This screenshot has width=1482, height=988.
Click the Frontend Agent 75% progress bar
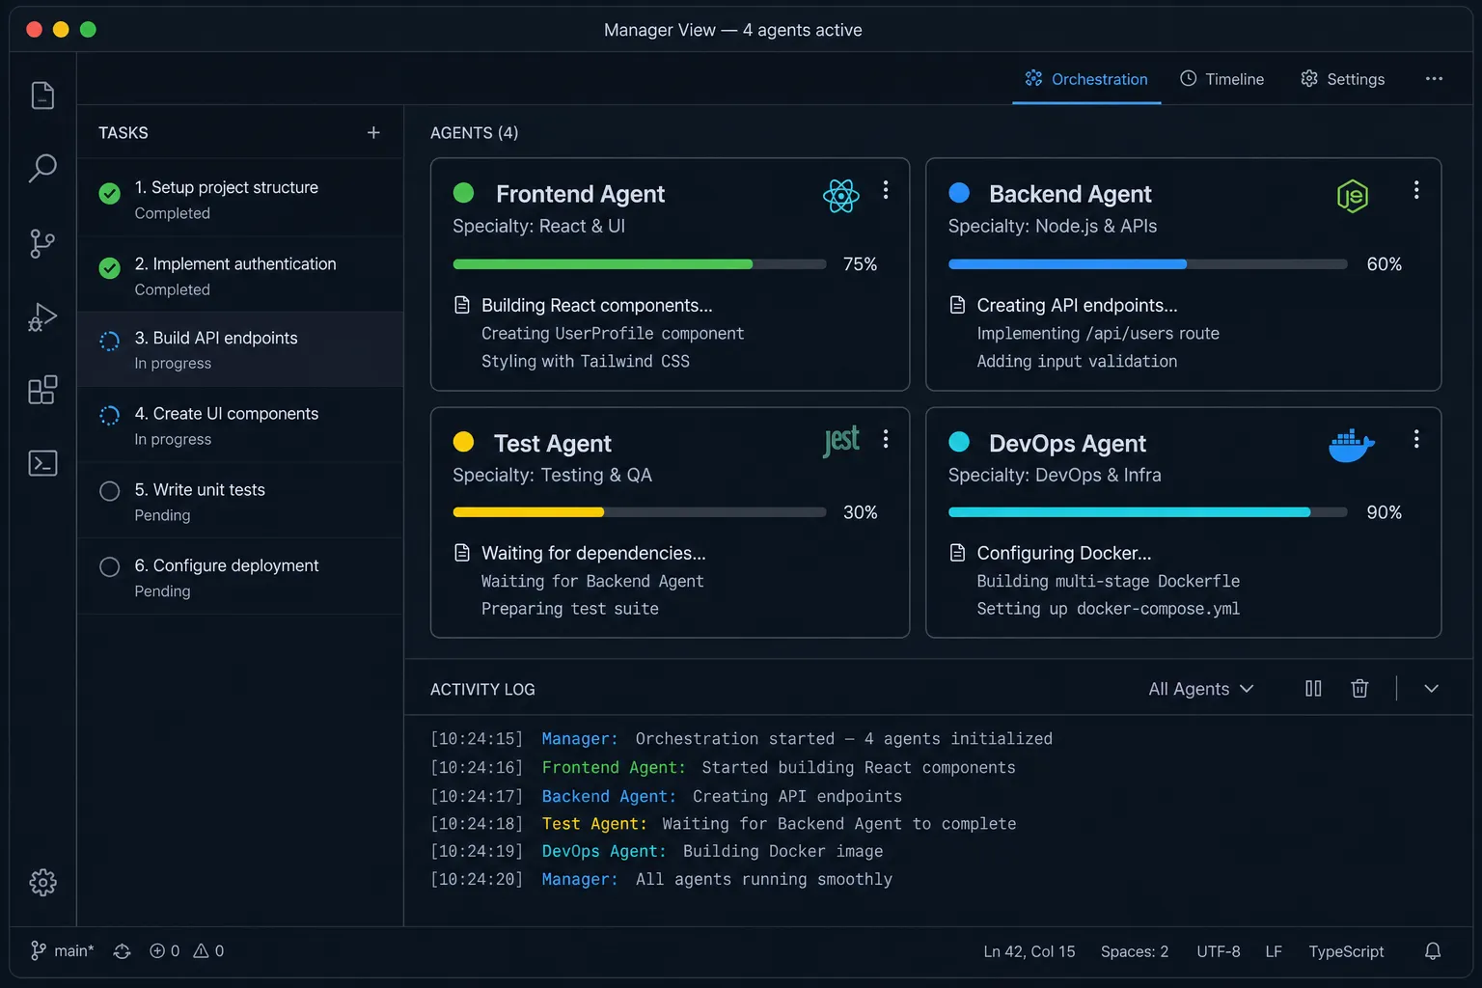click(640, 263)
